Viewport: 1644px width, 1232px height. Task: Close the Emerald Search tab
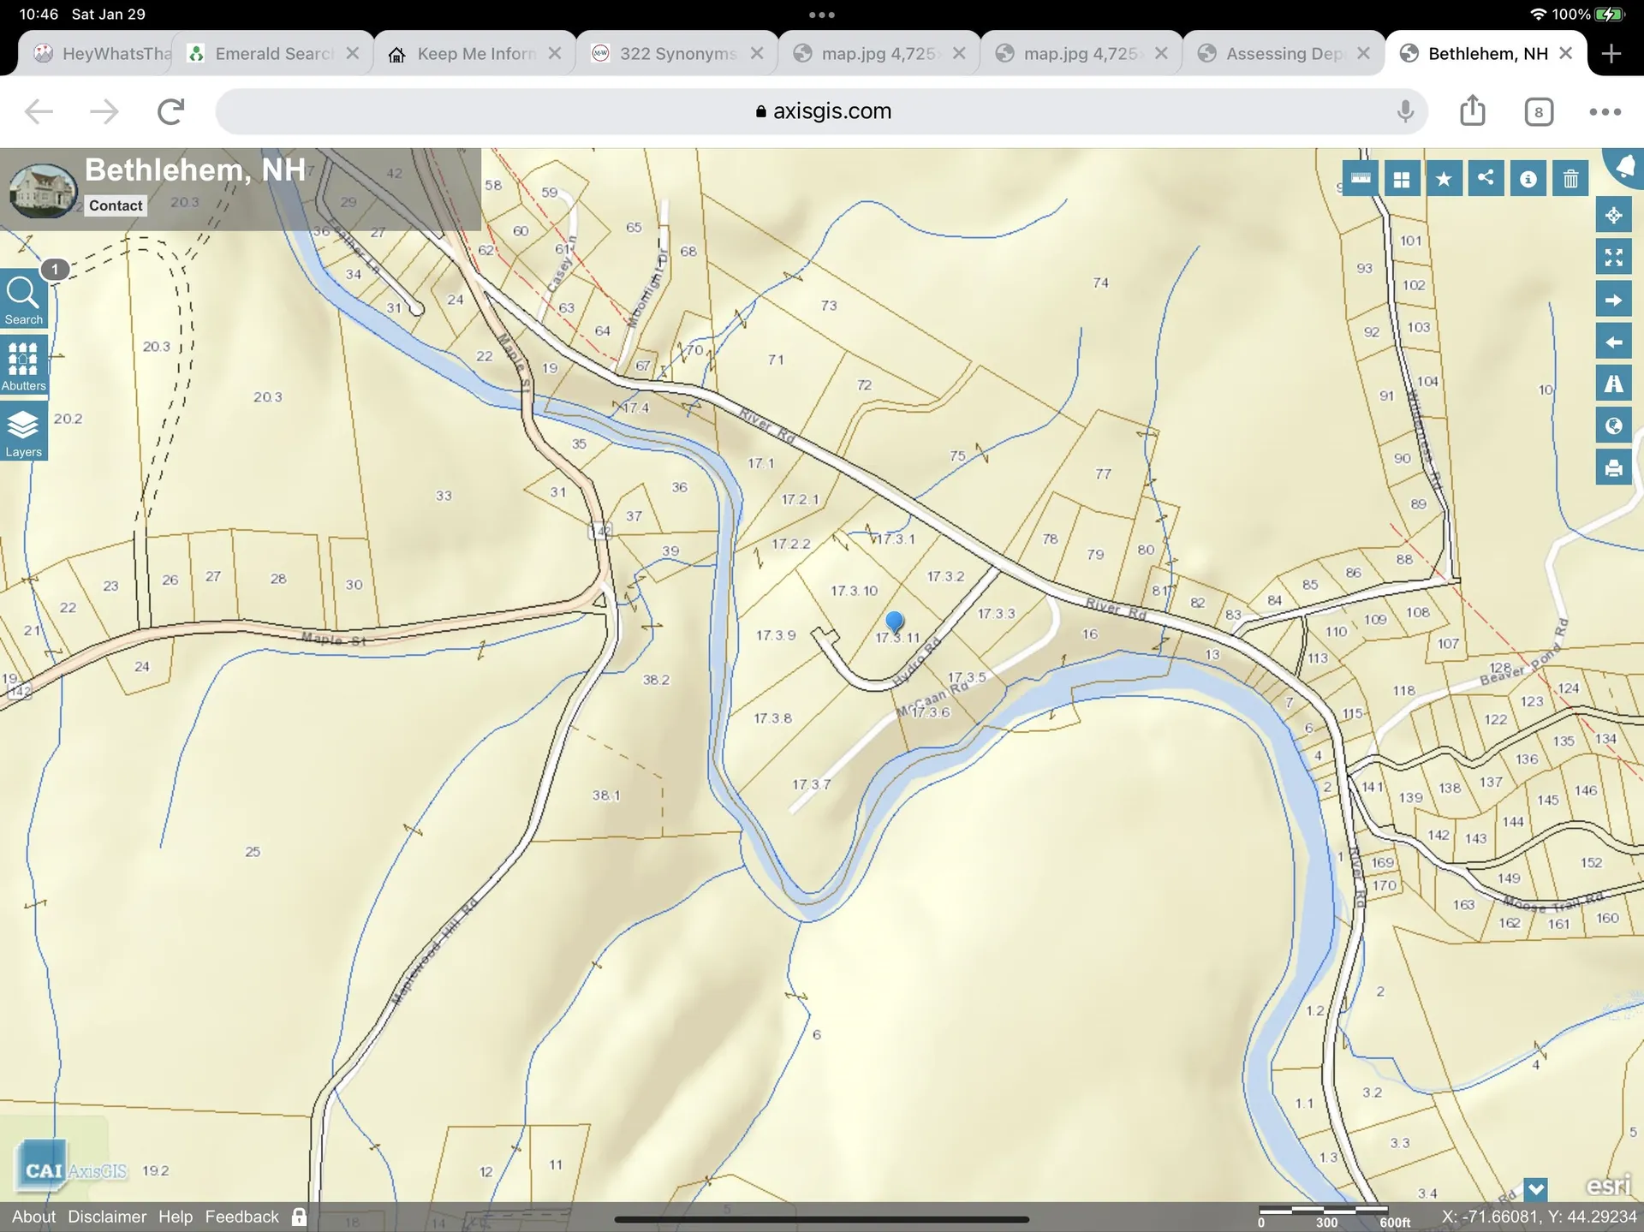point(353,53)
